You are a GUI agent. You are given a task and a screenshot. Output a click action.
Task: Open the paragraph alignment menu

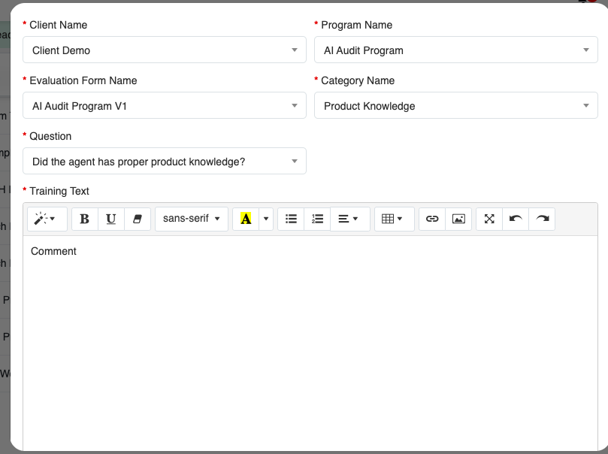point(349,219)
